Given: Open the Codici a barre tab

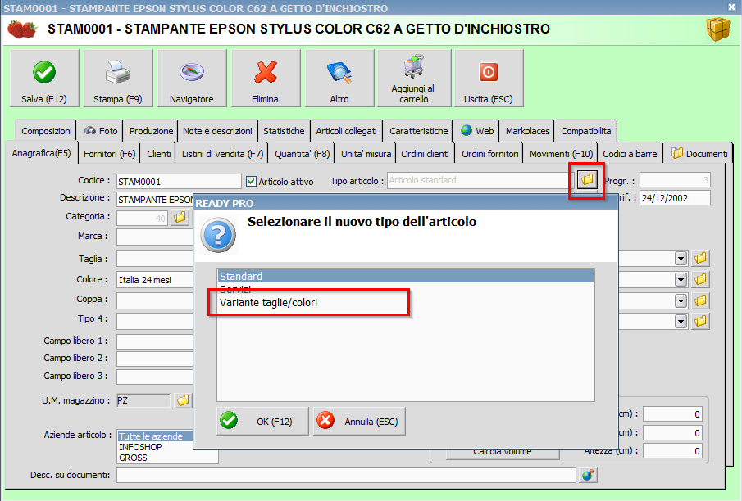Looking at the screenshot, I should [630, 154].
